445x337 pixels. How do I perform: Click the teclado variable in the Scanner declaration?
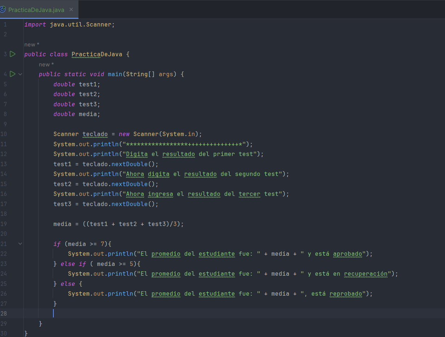[95, 134]
